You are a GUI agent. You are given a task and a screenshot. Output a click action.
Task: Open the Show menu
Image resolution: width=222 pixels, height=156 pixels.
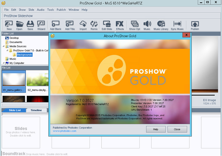22,10
